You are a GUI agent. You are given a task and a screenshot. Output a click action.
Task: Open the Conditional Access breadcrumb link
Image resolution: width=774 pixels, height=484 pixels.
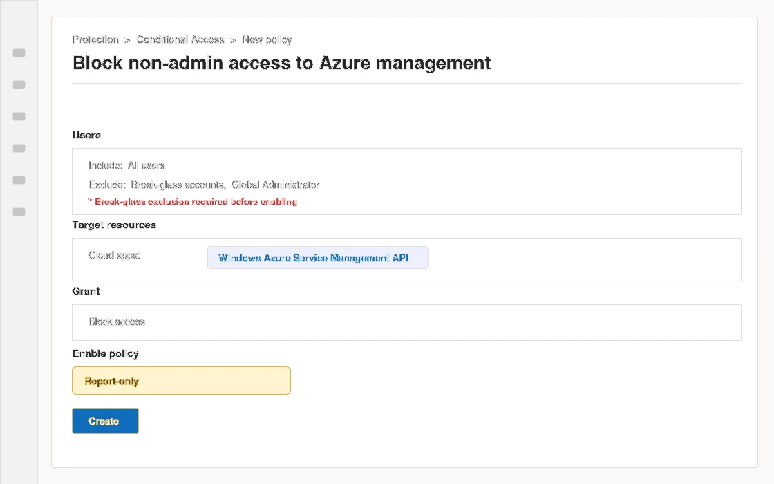tap(180, 39)
